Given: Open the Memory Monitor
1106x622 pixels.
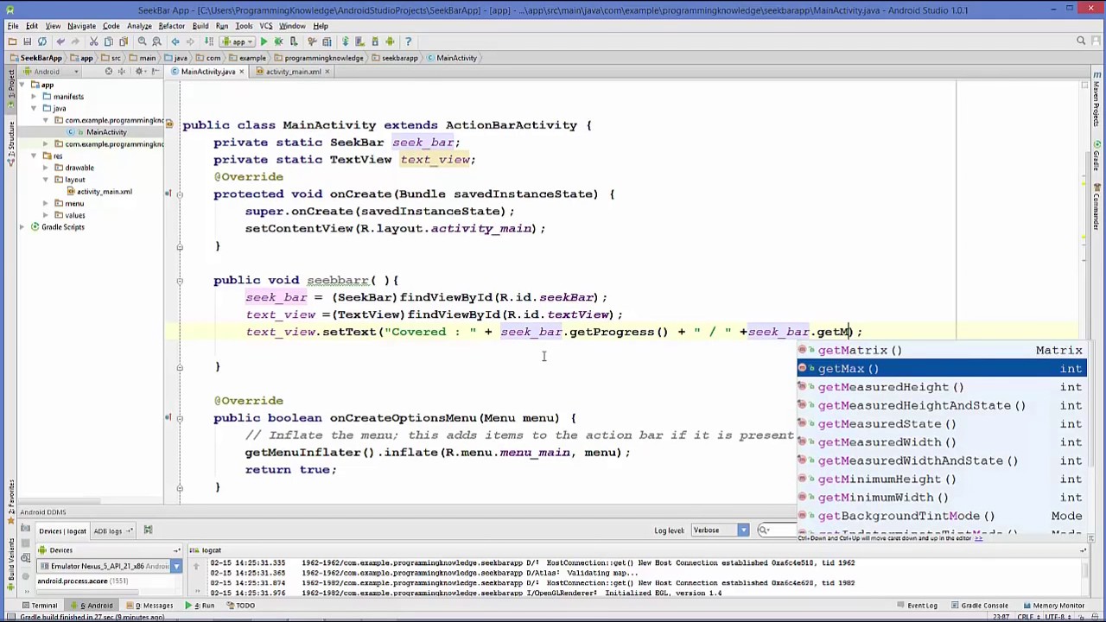Looking at the screenshot, I should (1052, 606).
